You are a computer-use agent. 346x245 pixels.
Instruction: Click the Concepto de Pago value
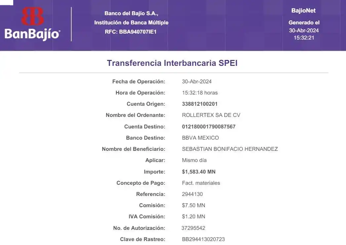point(201,183)
